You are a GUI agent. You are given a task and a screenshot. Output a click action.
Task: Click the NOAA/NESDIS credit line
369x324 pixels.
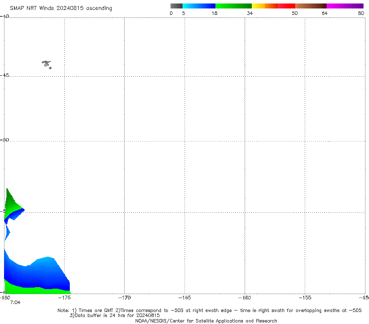point(206,321)
